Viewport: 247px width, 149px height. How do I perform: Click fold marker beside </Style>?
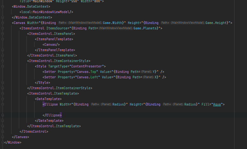(3, 83)
